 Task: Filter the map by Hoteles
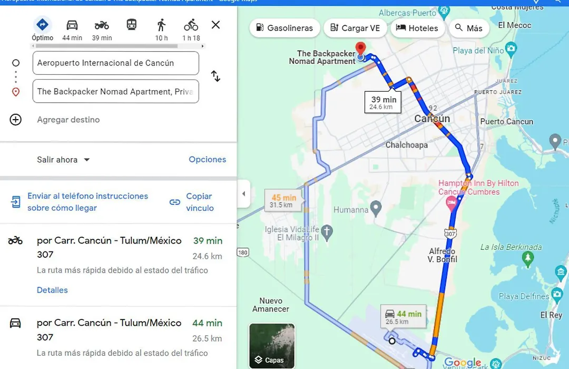(417, 28)
